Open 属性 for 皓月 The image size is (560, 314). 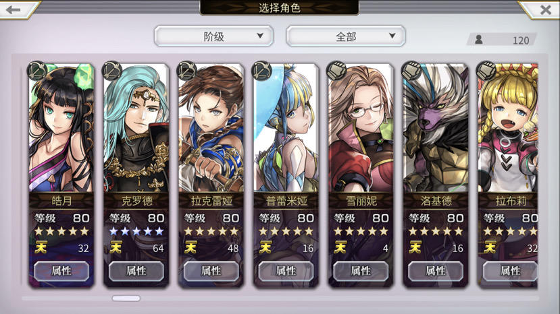point(61,271)
